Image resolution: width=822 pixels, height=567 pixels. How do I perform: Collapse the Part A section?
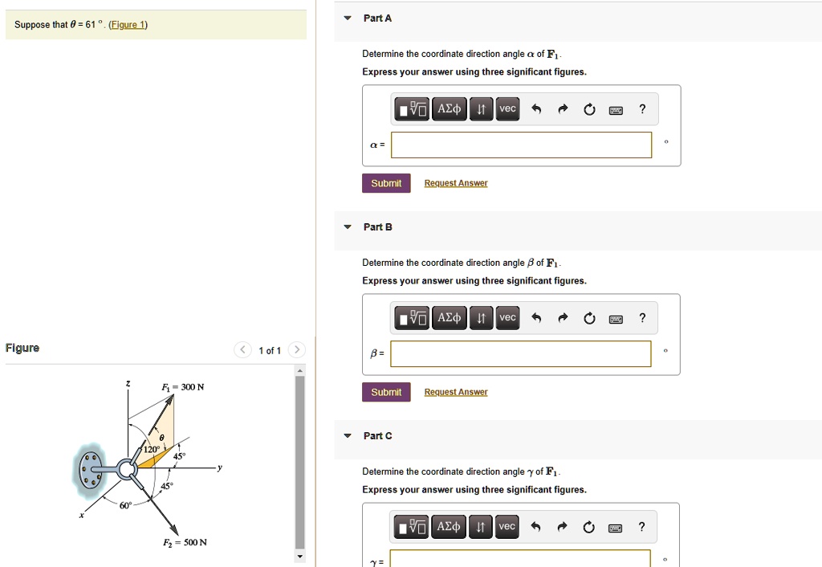click(x=348, y=18)
